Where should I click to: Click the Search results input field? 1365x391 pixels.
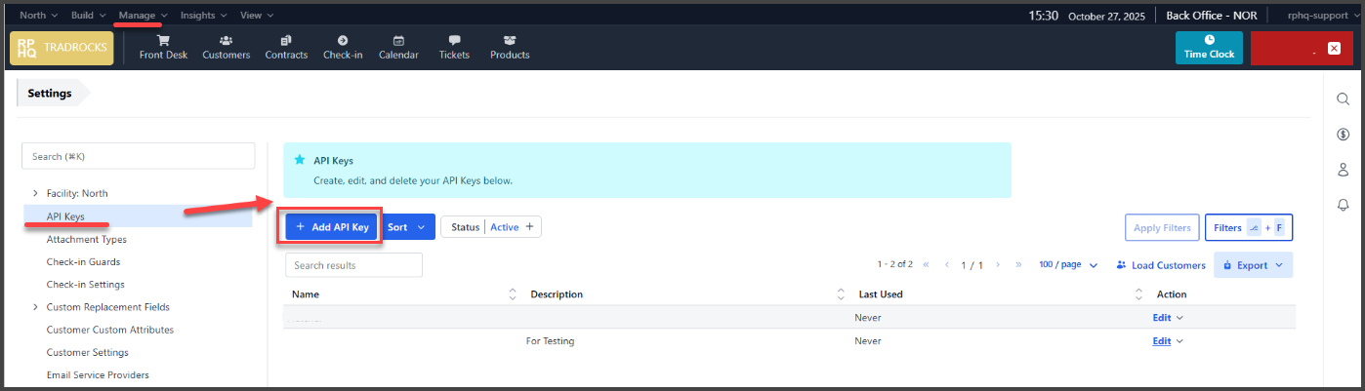[x=353, y=265]
